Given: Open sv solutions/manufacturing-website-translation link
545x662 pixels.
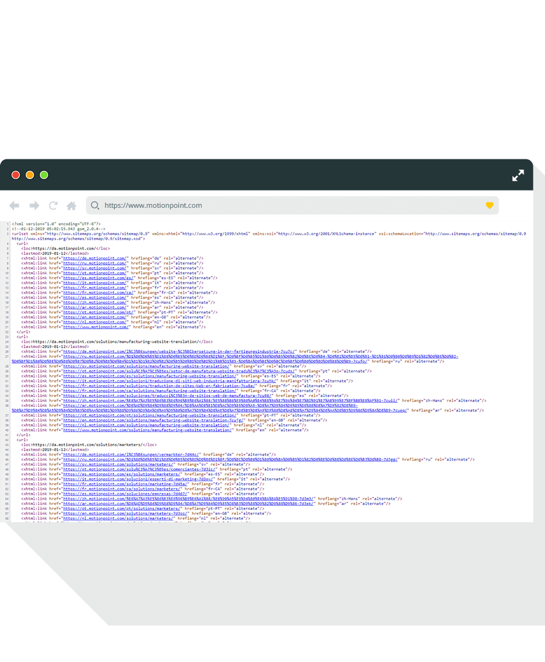Looking at the screenshot, I should [x=146, y=367].
